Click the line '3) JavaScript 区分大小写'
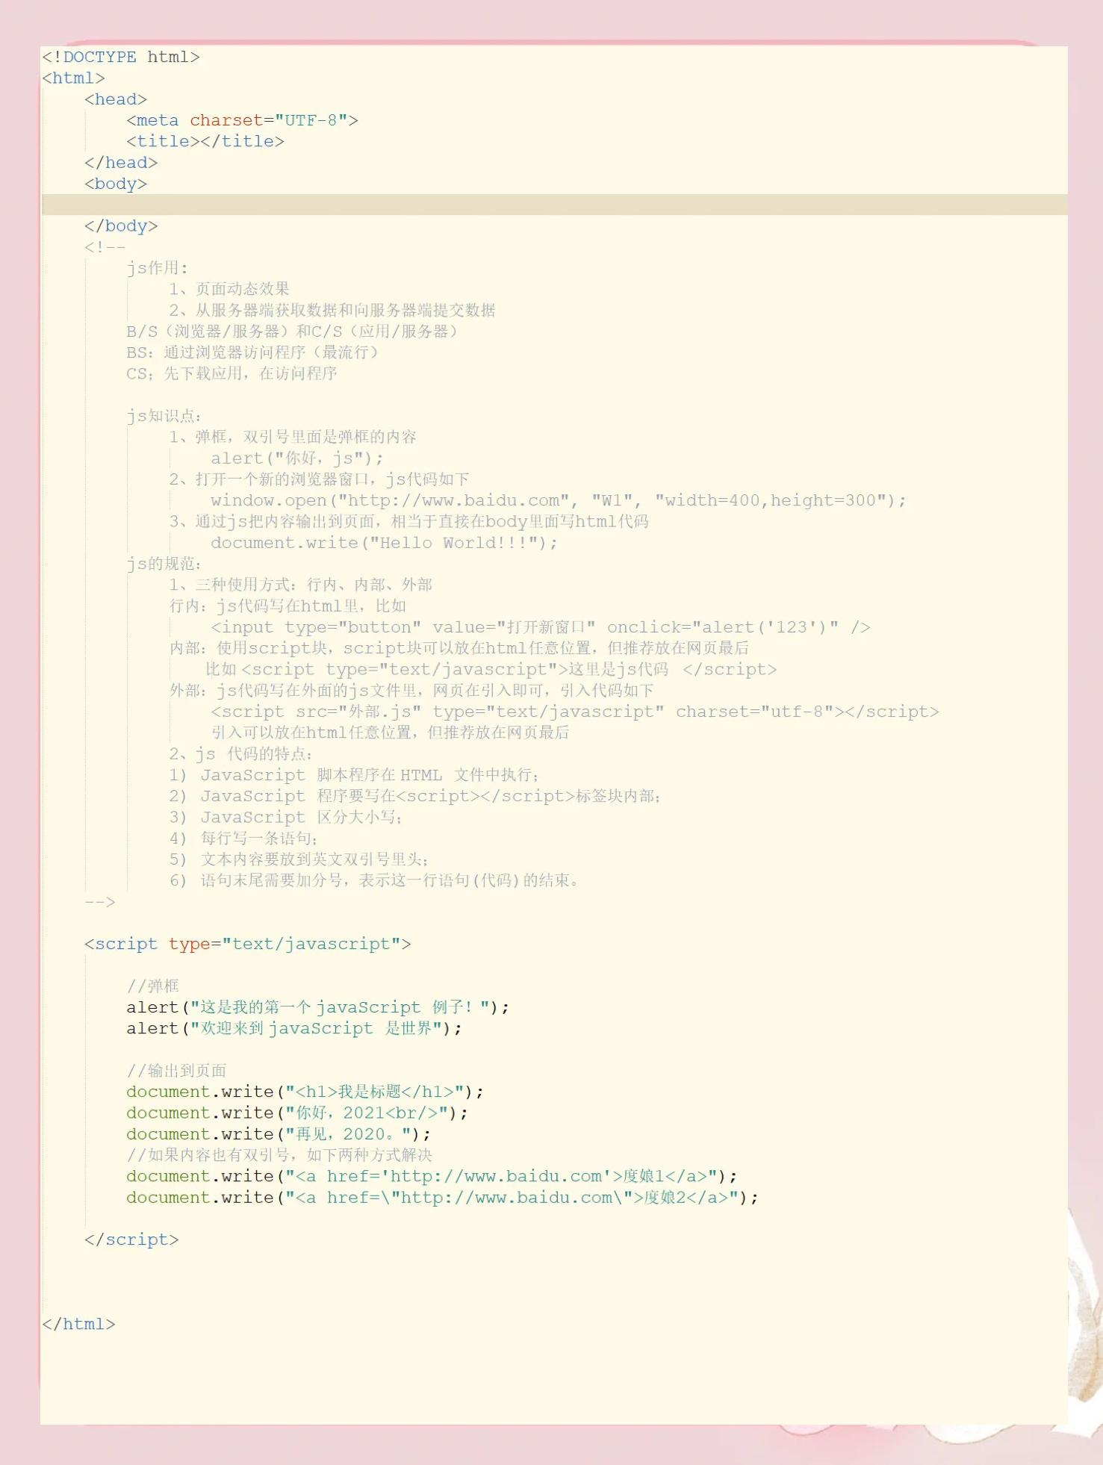The image size is (1103, 1465). click(x=286, y=817)
